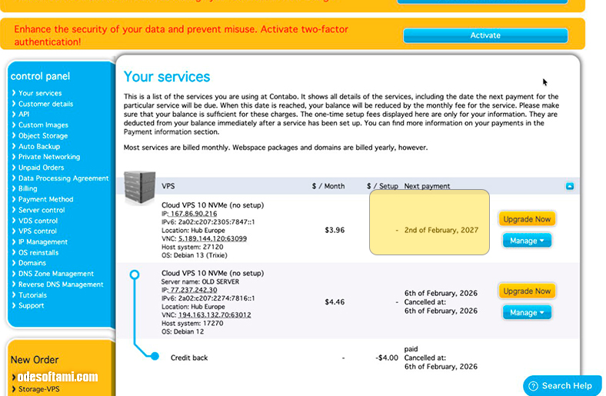The image size is (606, 396).
Task: Open DNS Zone Management link
Action: [56, 274]
